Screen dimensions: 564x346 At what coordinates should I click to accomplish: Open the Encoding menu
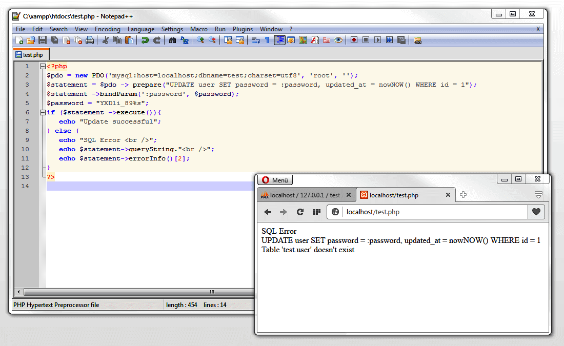(107, 29)
